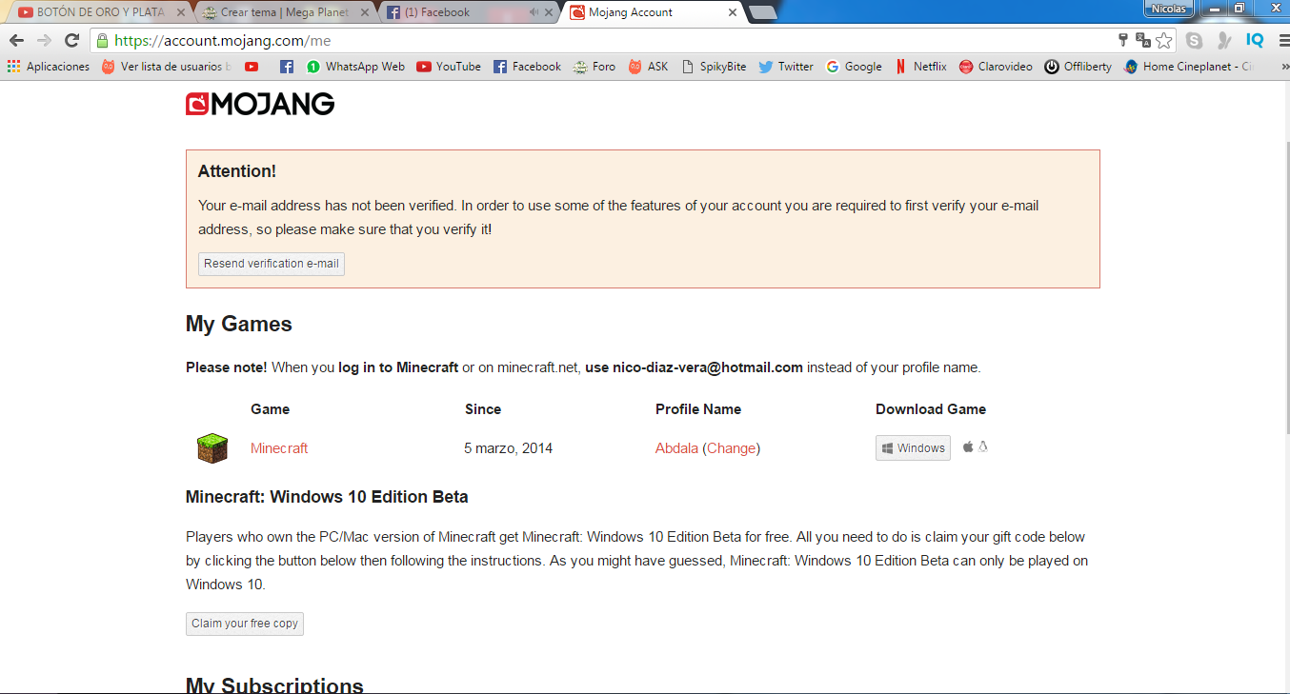Image resolution: width=1290 pixels, height=694 pixels.
Task: Click the My Games heading
Action: coord(239,324)
